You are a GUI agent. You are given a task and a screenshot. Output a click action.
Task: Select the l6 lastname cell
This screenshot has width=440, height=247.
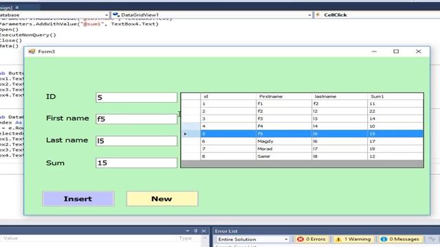(339, 141)
